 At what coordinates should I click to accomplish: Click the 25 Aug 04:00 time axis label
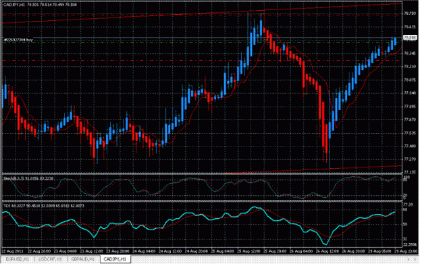coord(223,251)
